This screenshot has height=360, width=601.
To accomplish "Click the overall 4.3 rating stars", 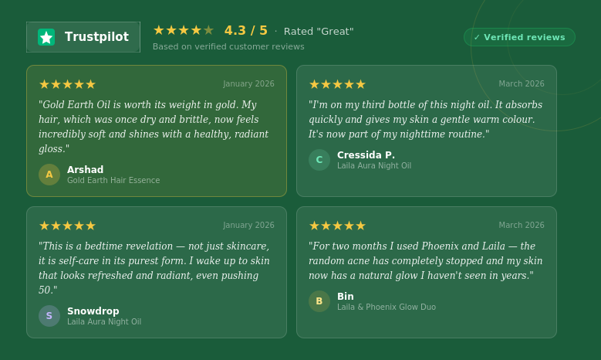I will point(184,31).
